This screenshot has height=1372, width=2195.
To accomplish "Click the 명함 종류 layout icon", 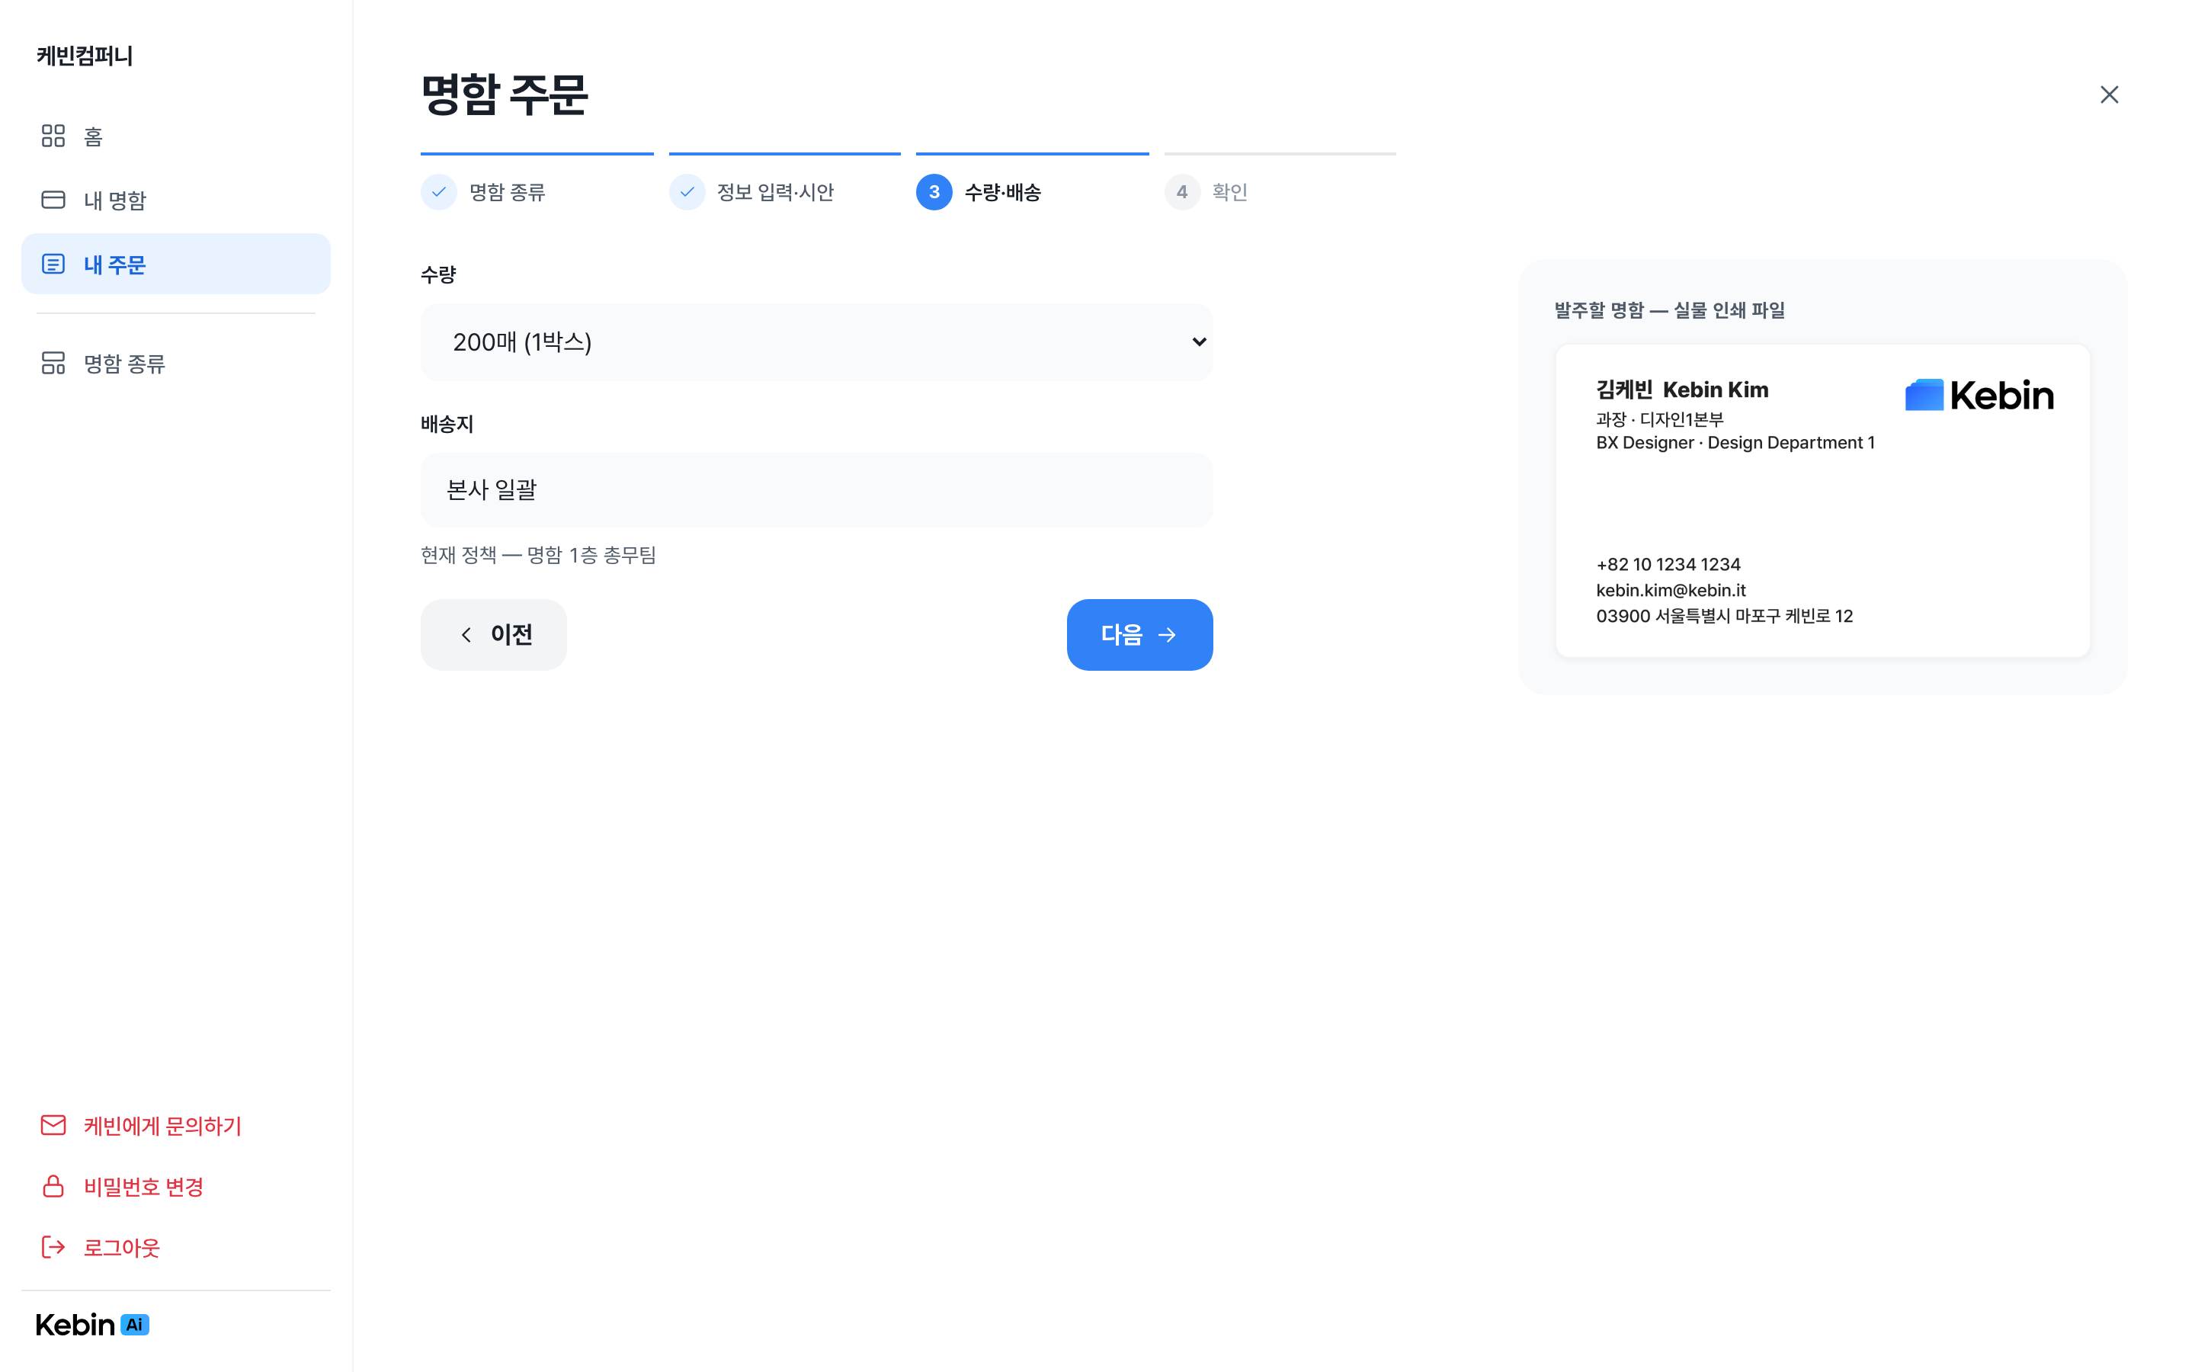I will click(53, 363).
